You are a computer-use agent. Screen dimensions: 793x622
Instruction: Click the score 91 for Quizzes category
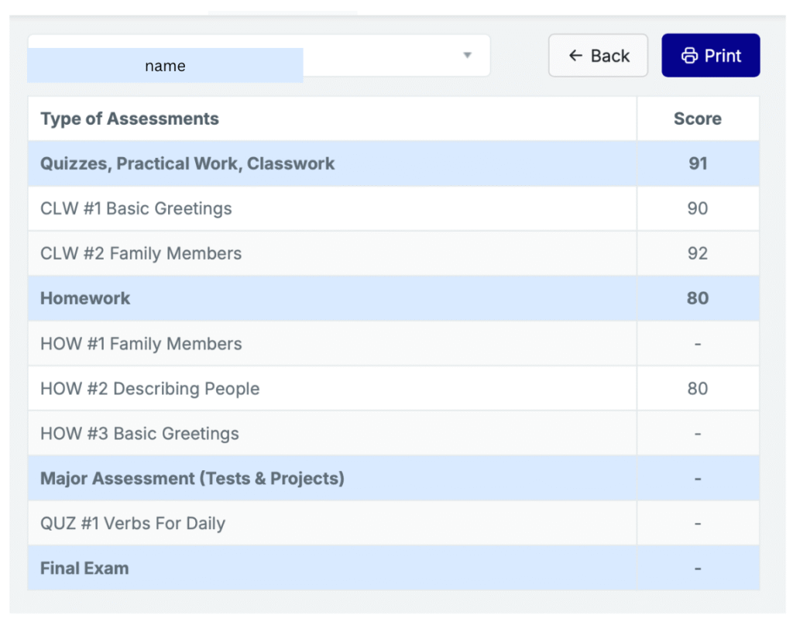pyautogui.click(x=698, y=163)
